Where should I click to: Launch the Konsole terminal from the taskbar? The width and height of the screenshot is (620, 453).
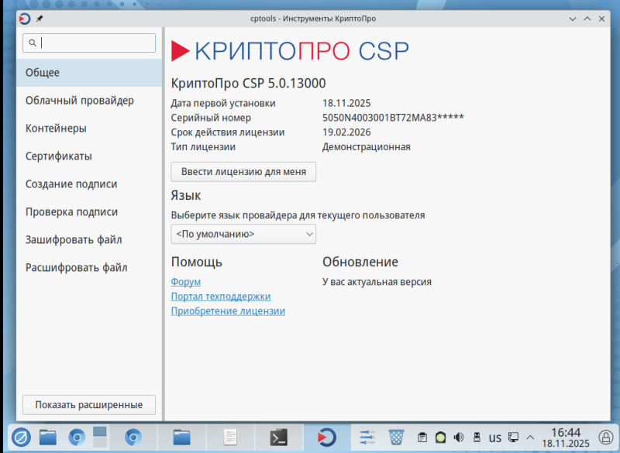(277, 438)
